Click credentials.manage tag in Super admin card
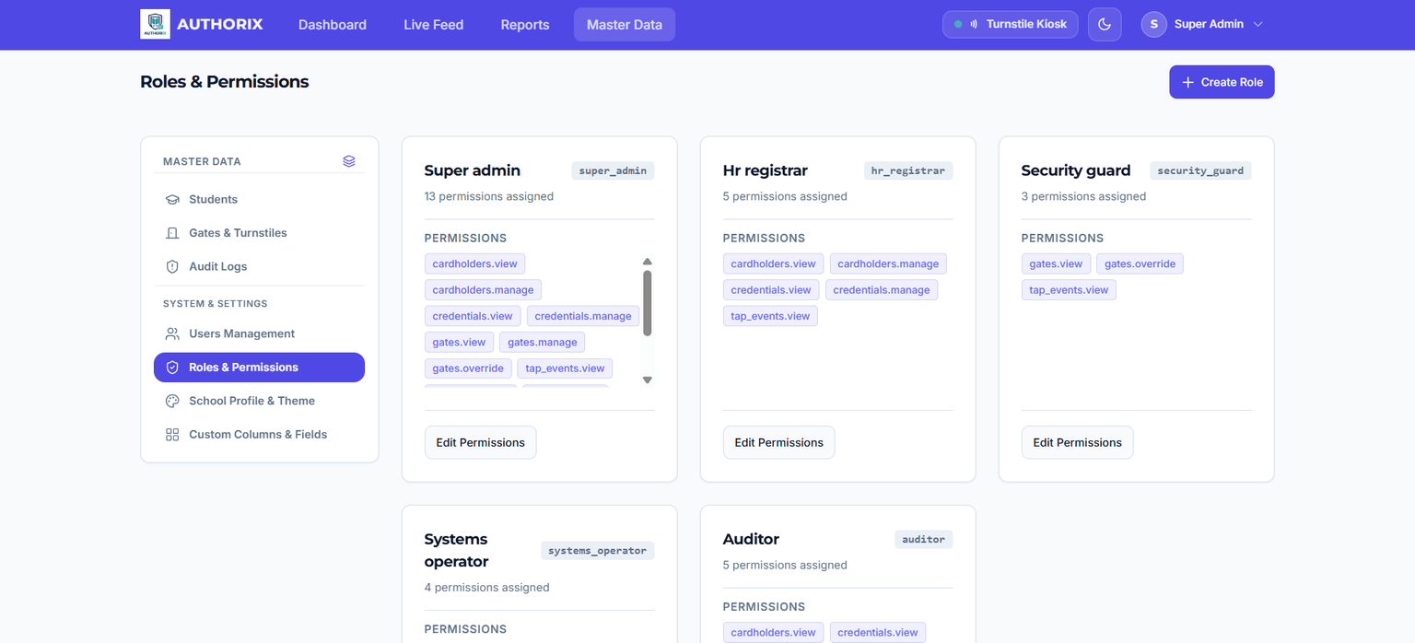Image resolution: width=1415 pixels, height=643 pixels. point(583,316)
